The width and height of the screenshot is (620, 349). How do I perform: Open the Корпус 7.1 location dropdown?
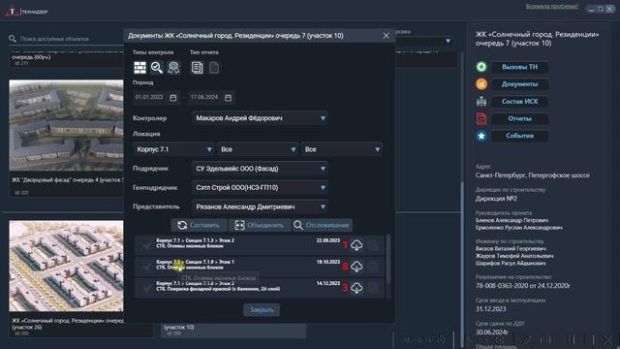click(173, 149)
